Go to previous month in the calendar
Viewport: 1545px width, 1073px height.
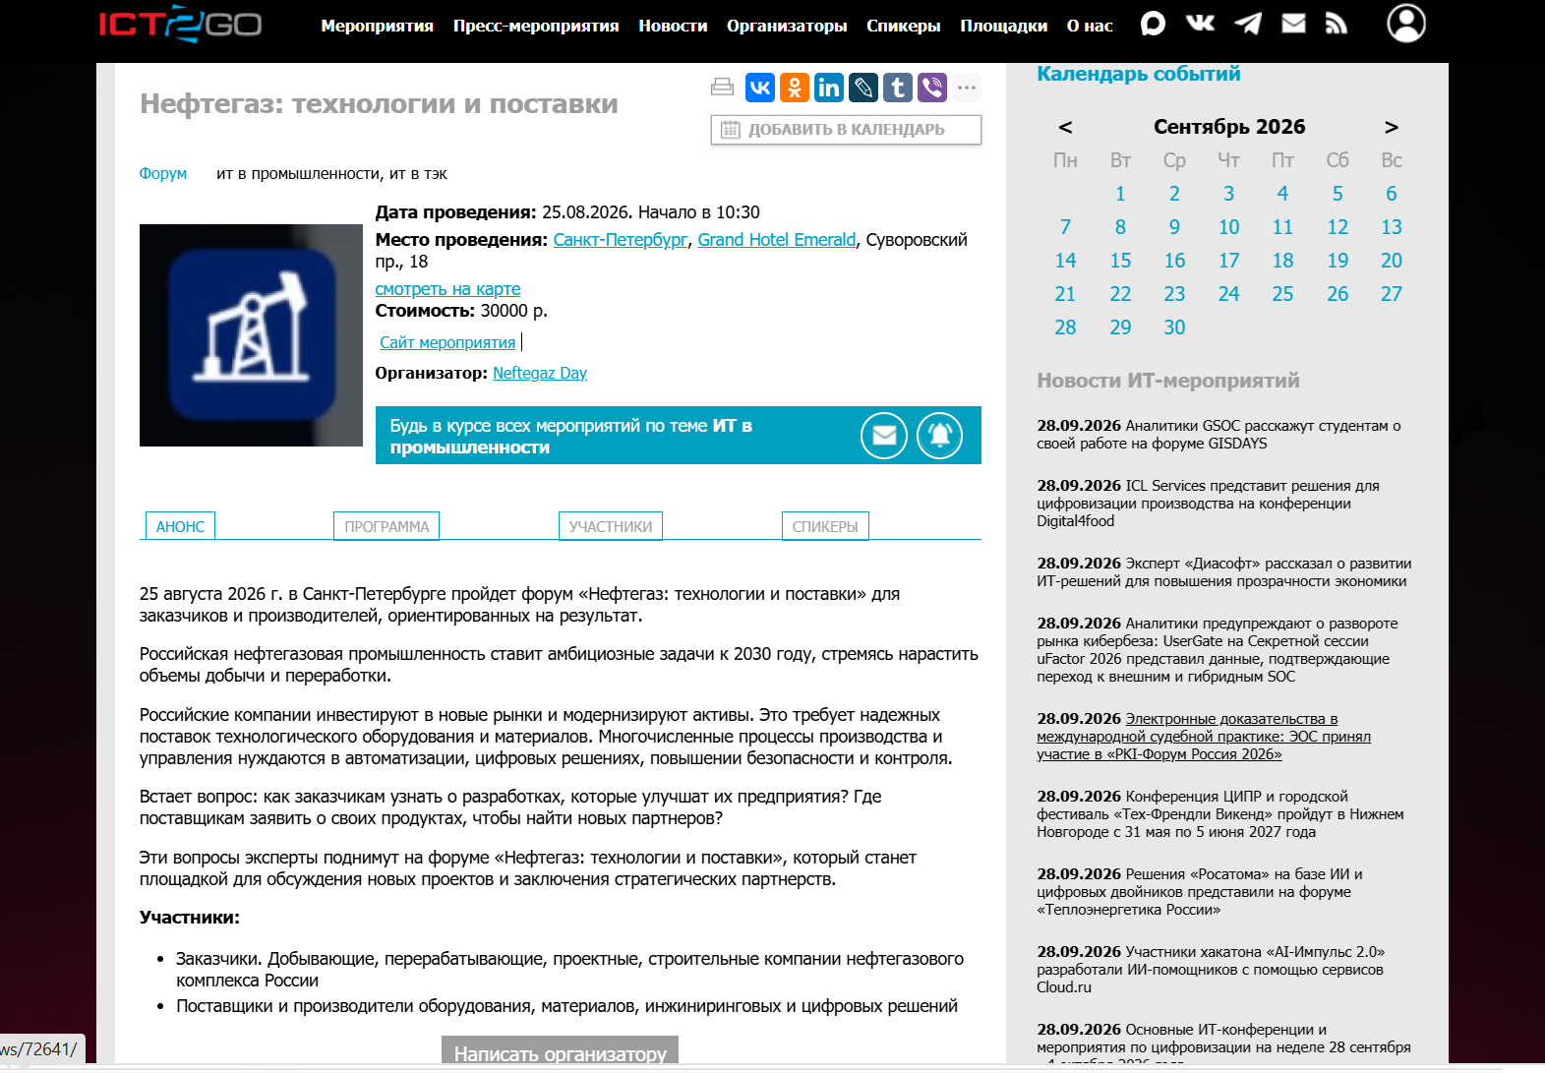click(x=1065, y=127)
